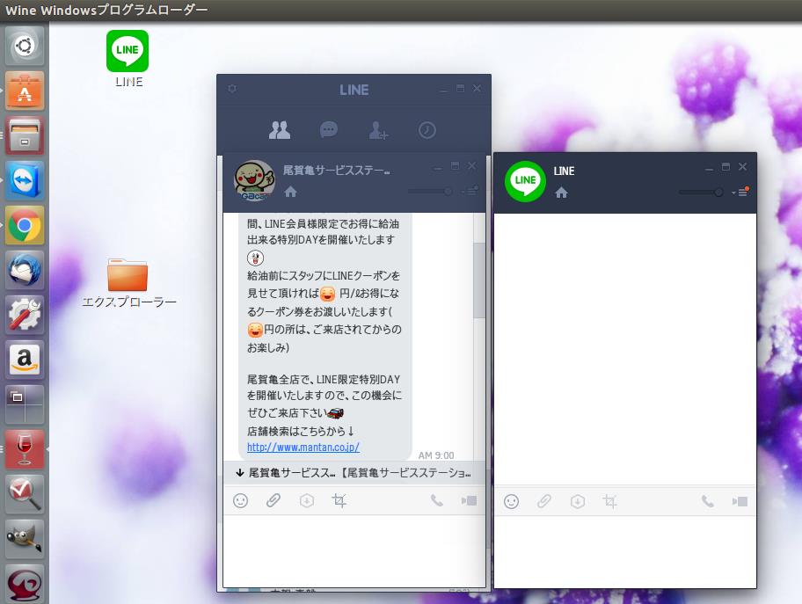Image resolution: width=802 pixels, height=604 pixels.
Task: Close the LINE main window
Action: click(477, 88)
